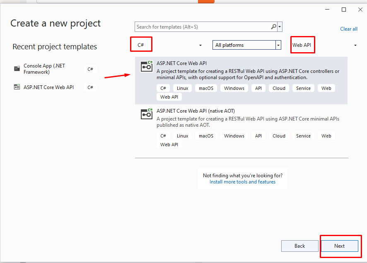The image size is (367, 263).
Task: Click the Clear all link
Action: tap(348, 29)
